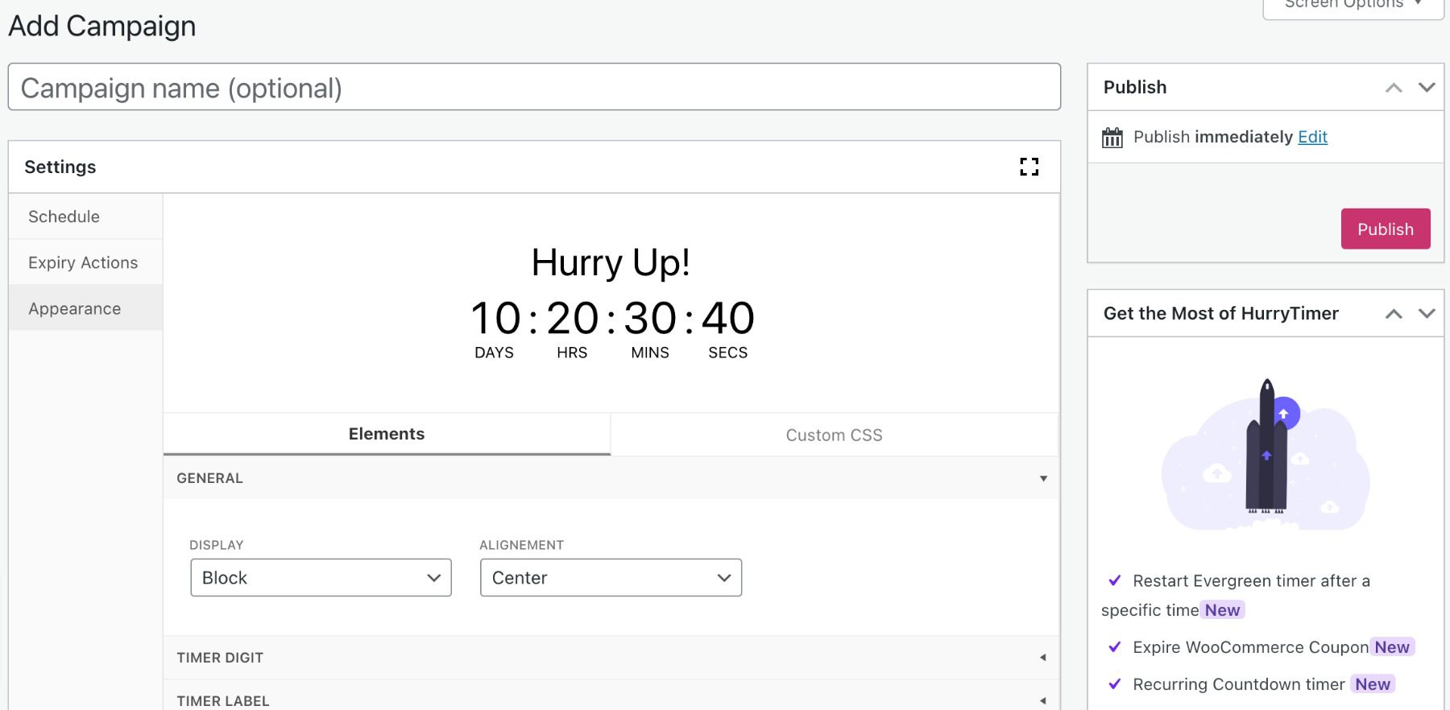
Task: Click the Edit link next to Publish immediately
Action: tap(1312, 137)
